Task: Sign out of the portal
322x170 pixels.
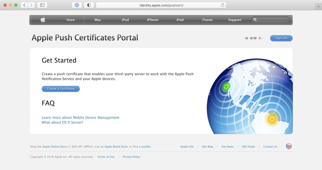Action: (x=281, y=38)
